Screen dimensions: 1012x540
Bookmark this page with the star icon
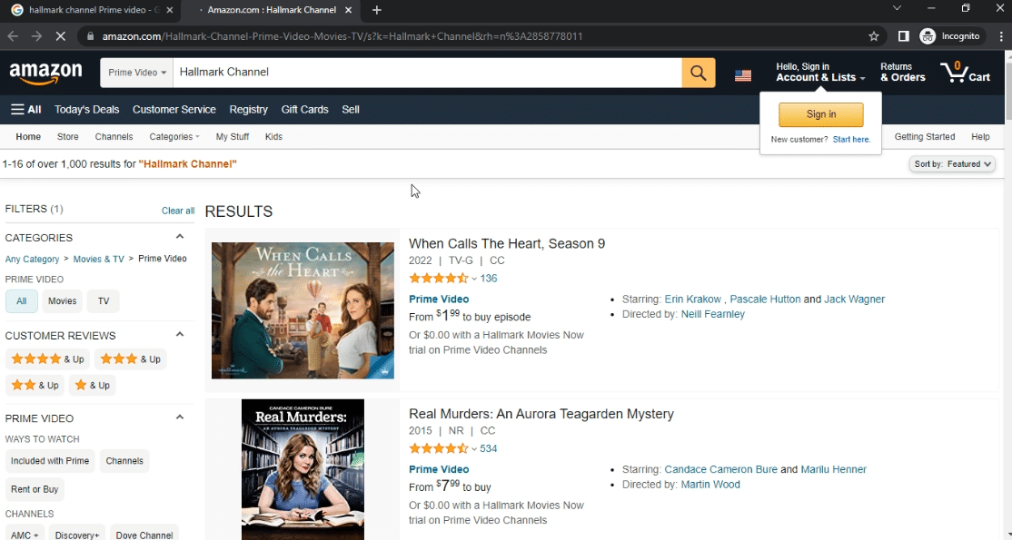click(874, 36)
